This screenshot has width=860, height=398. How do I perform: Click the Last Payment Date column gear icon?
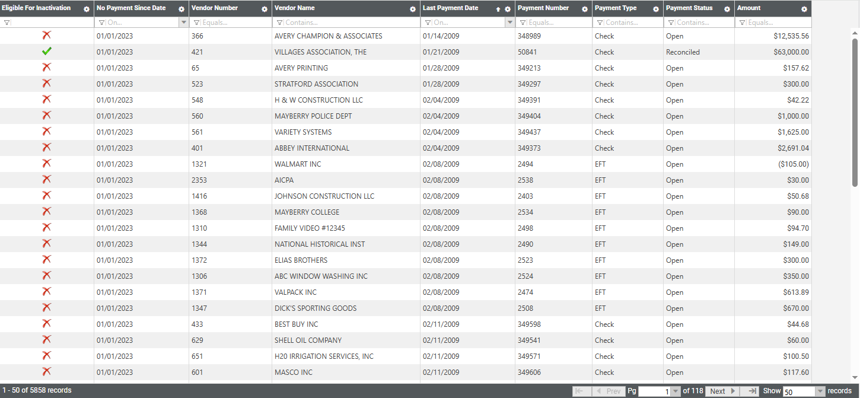[x=507, y=9]
